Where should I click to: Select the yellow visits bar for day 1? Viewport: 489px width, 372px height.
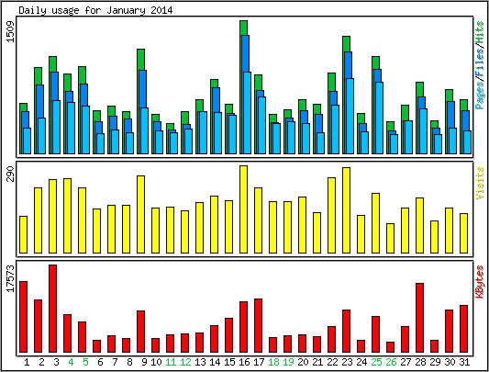pos(23,234)
